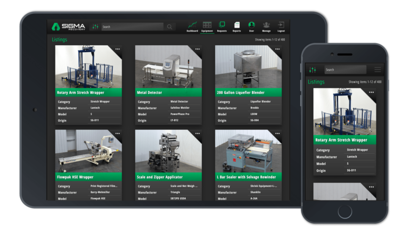Screen dimensions: 409x235
Task: Click the User profile icon
Action: 251,25
